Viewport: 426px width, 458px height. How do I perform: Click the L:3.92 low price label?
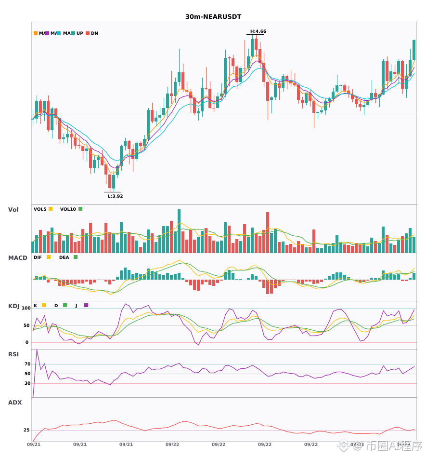pyautogui.click(x=115, y=196)
